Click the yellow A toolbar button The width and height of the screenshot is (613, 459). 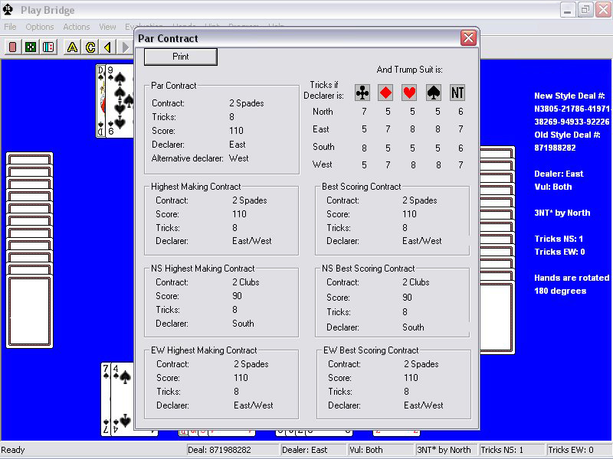pos(72,47)
